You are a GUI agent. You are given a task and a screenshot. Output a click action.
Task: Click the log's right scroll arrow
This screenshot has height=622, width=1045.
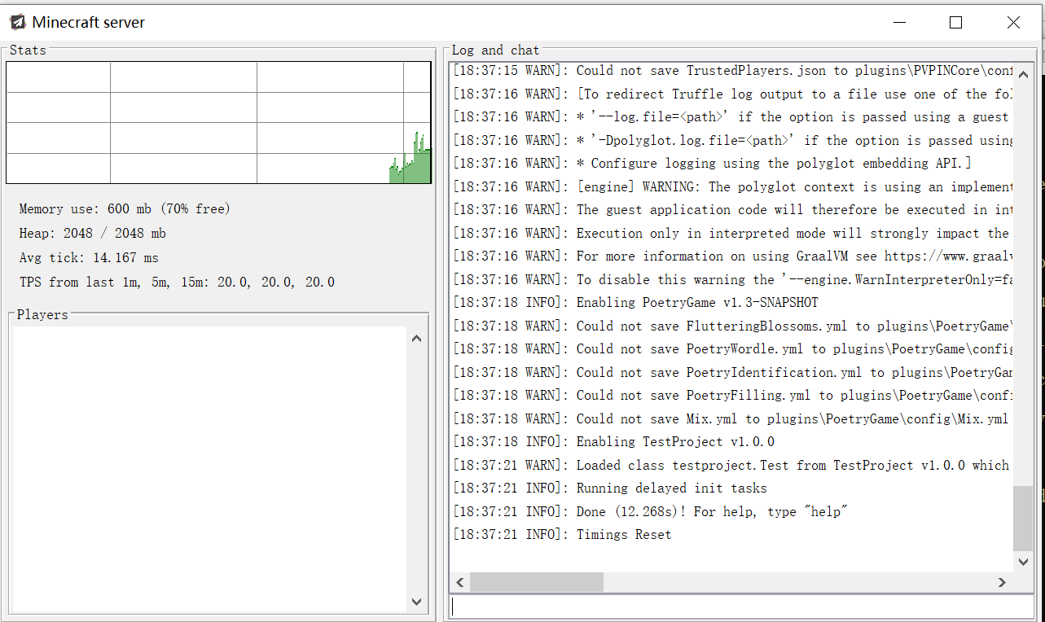coord(1002,582)
